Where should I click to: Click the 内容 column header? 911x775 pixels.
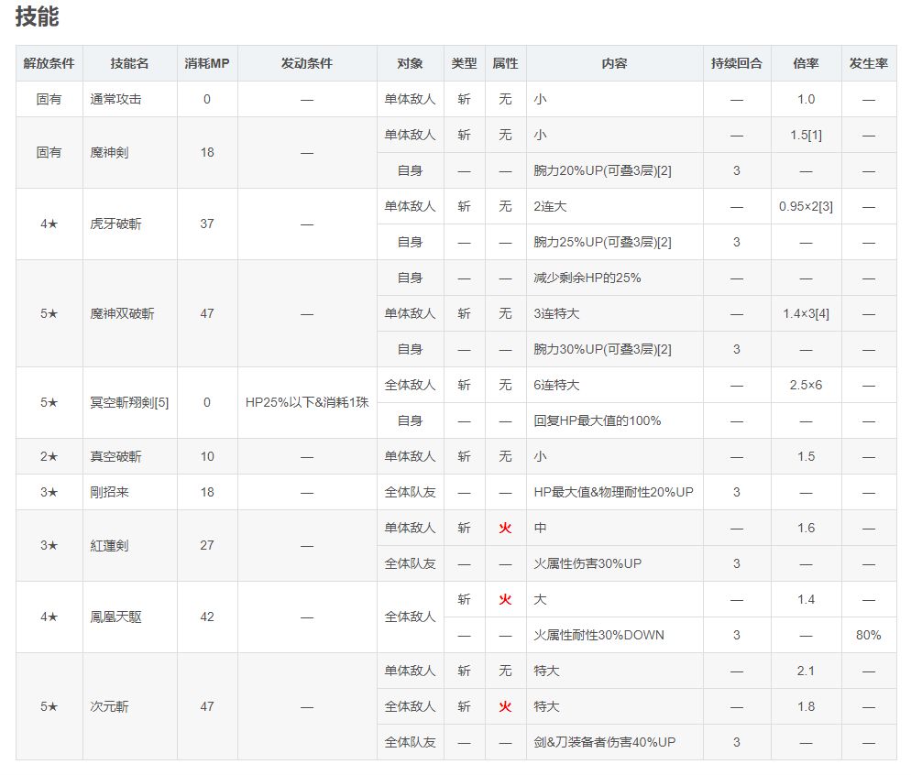615,63
